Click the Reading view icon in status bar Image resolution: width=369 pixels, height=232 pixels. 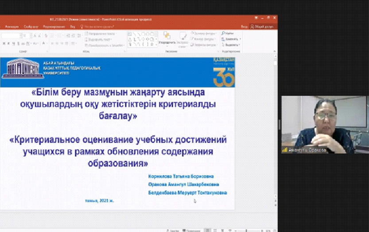(222, 230)
